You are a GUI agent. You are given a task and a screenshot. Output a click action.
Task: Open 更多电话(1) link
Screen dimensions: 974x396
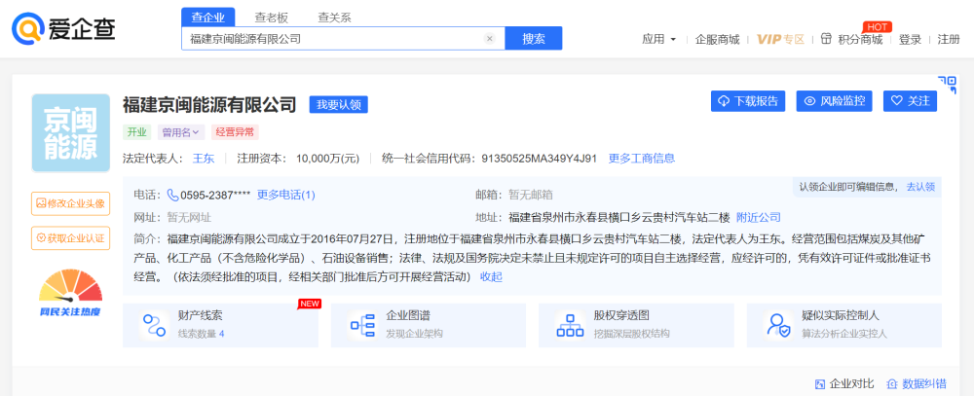coord(286,195)
